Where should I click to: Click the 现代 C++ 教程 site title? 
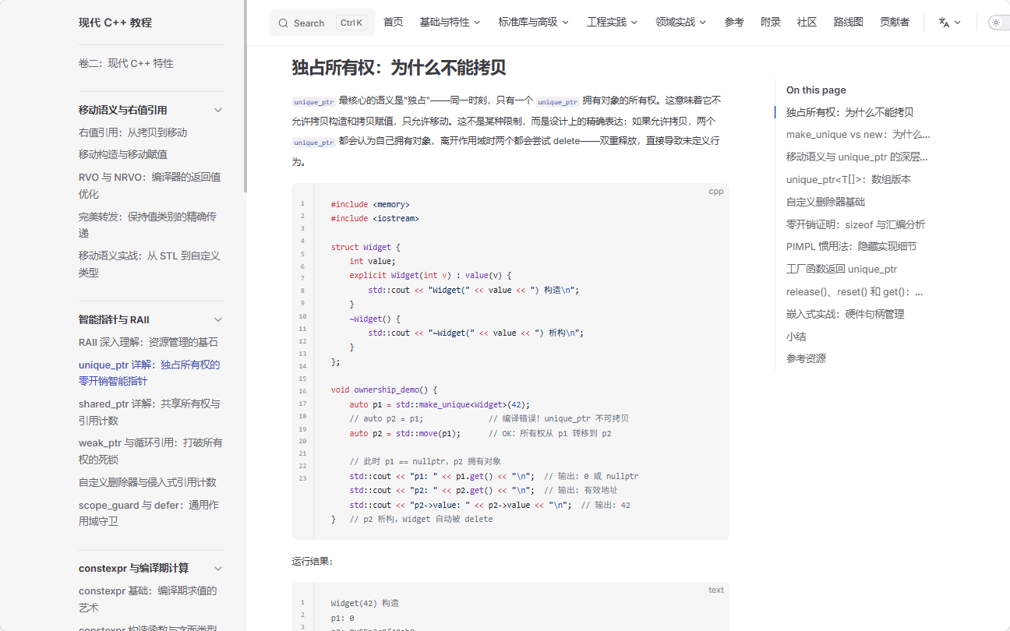click(115, 23)
